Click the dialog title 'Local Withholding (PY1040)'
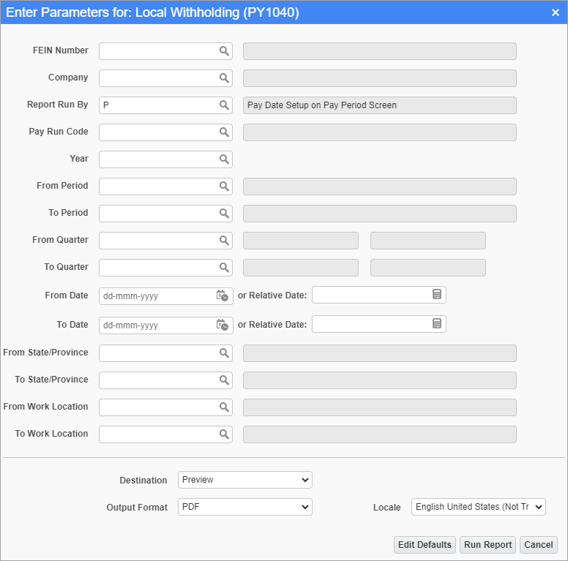568x561 pixels. click(217, 12)
